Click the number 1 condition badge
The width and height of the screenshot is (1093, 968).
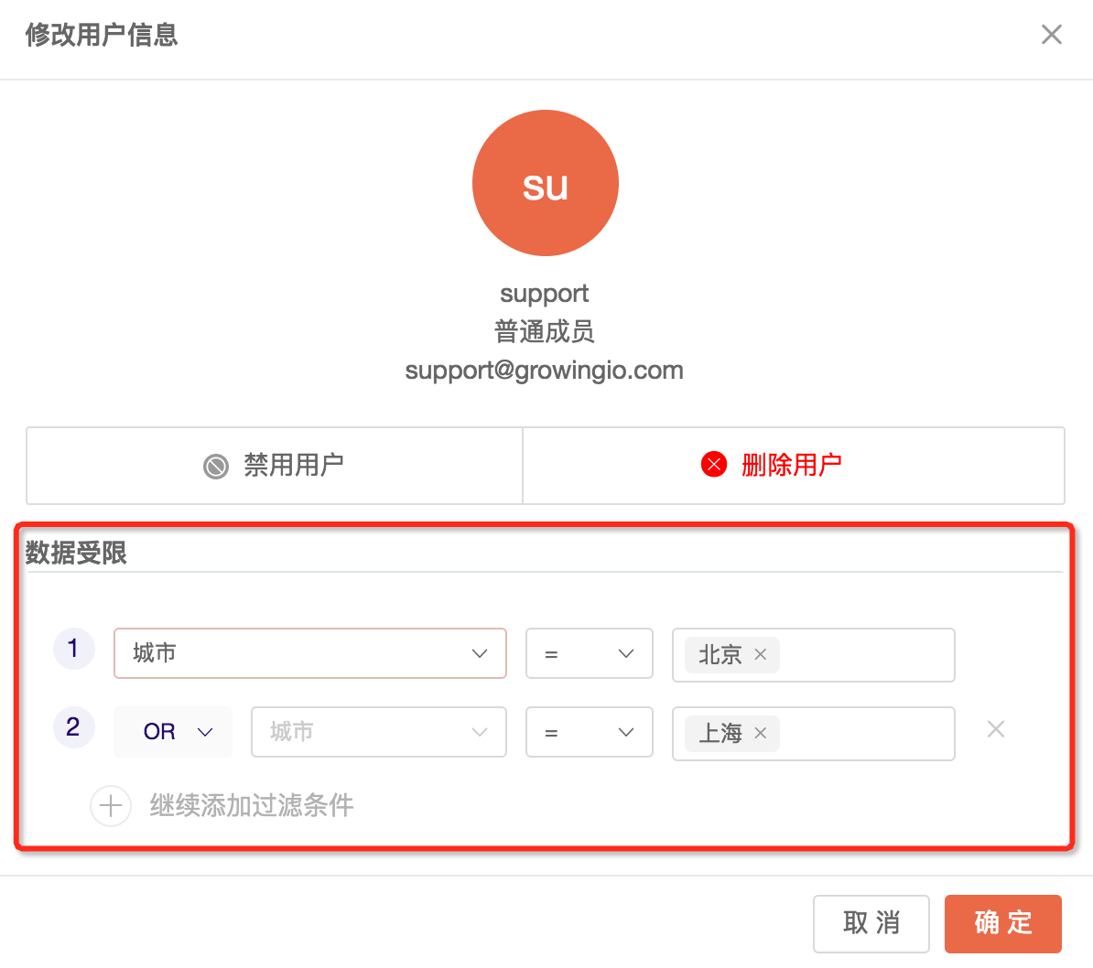(73, 650)
